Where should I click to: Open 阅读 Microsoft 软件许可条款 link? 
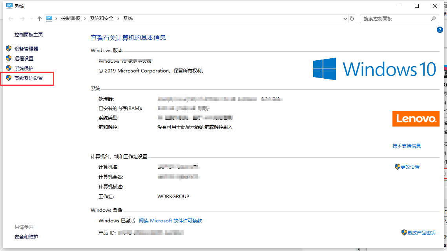[x=170, y=221]
